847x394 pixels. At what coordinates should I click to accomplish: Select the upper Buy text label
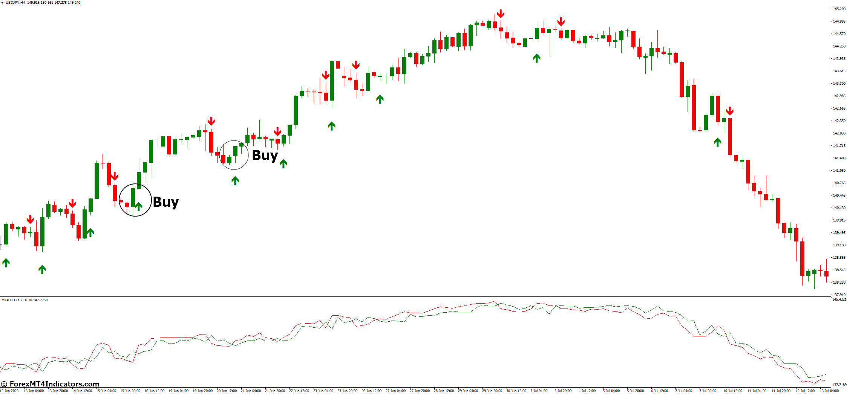point(265,155)
